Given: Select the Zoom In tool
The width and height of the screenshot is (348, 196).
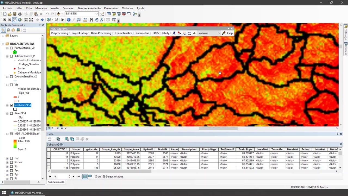Looking at the screenshot, I should tap(5, 20).
